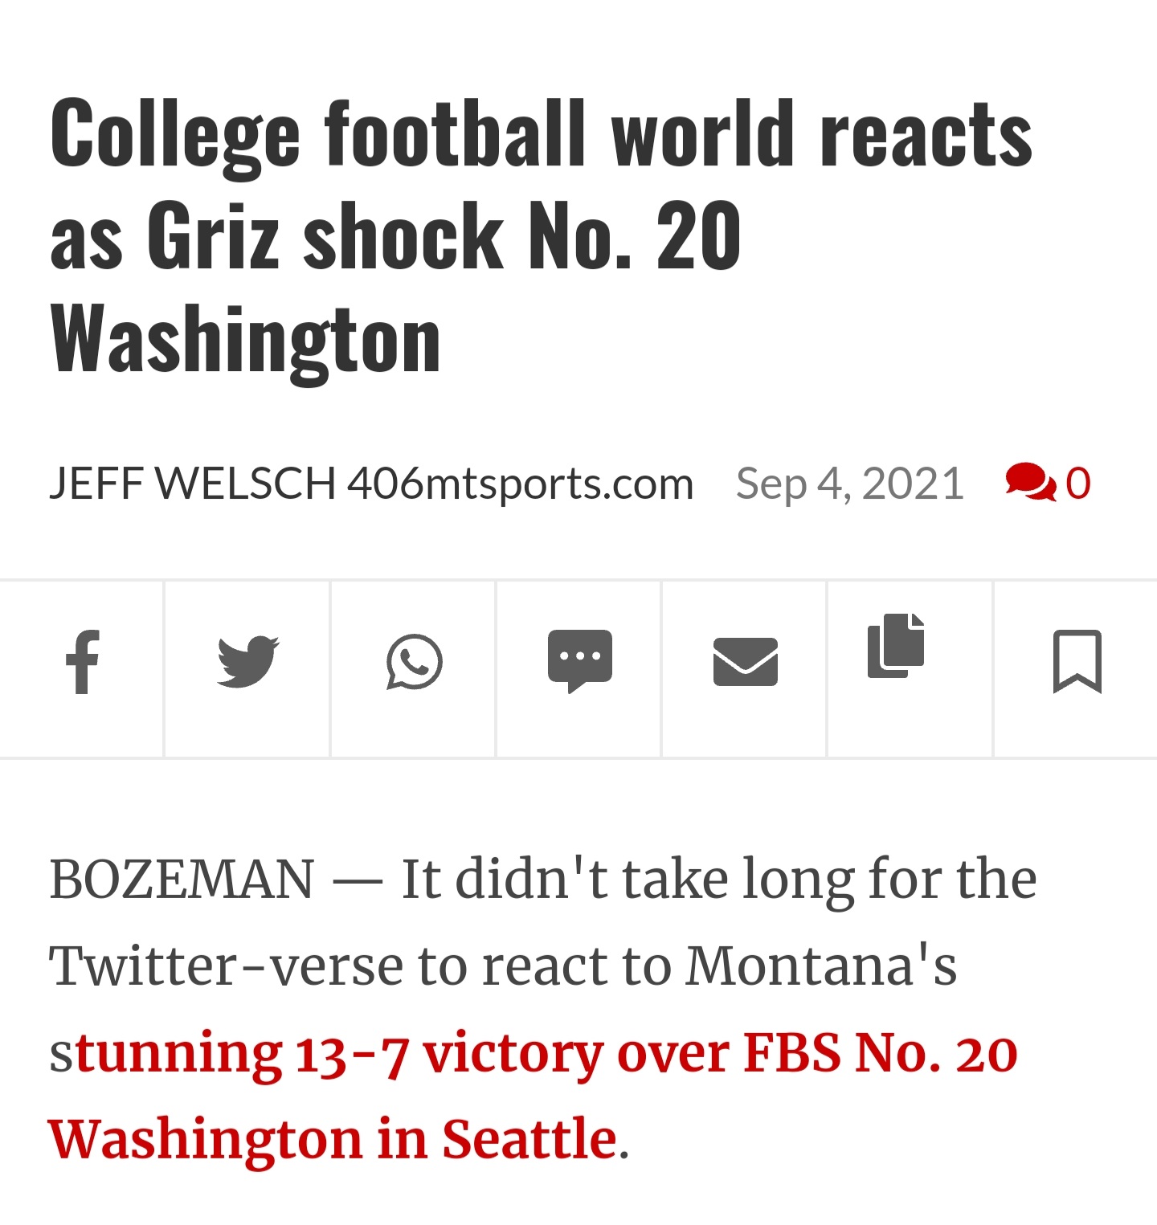
Task: Click the Sep 4, 2021 publish date
Action: 849,484
